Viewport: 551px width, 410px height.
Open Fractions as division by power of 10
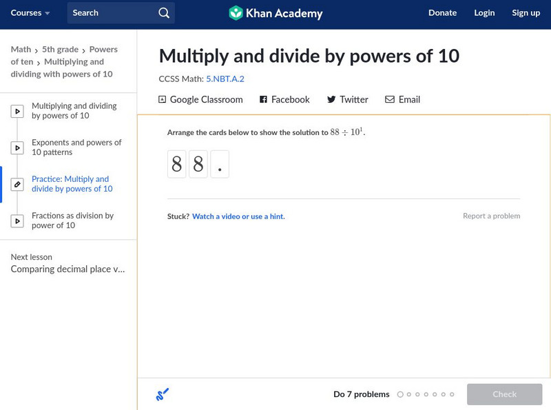click(72, 221)
